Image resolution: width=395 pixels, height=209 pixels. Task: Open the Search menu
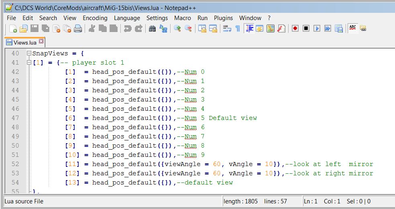click(48, 18)
